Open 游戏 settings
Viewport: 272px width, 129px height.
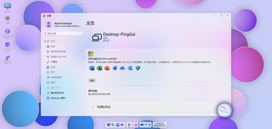pyautogui.click(x=63, y=82)
